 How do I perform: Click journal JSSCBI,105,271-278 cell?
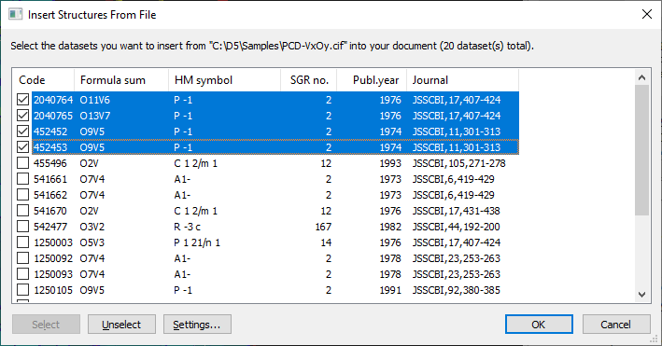tap(459, 163)
